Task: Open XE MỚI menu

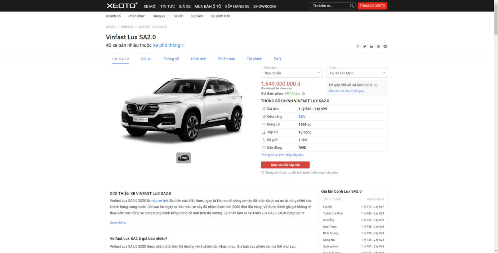Action: tap(150, 6)
